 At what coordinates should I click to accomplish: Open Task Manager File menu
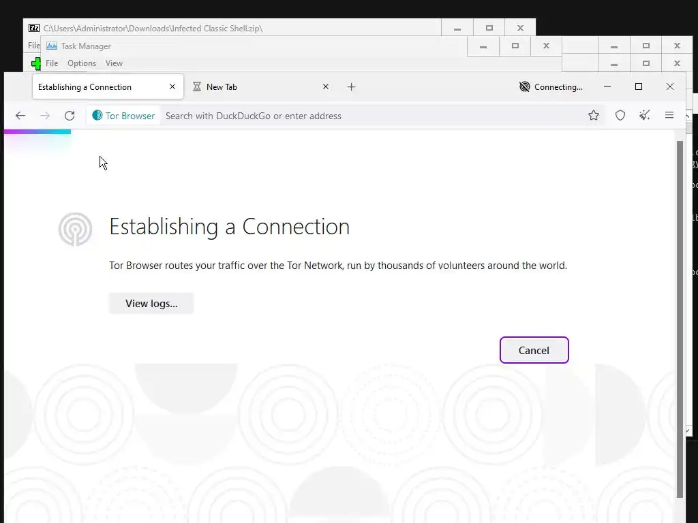coord(52,63)
